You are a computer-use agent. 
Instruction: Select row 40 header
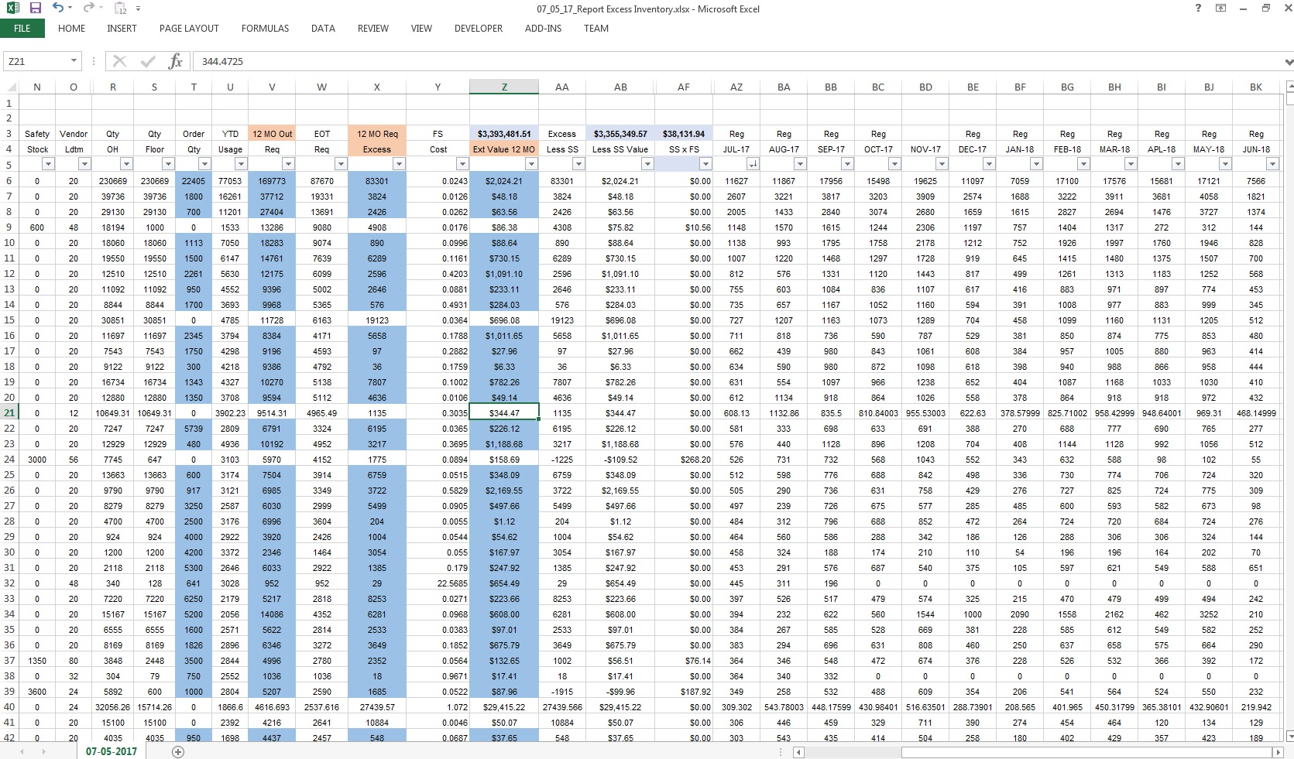pyautogui.click(x=9, y=706)
